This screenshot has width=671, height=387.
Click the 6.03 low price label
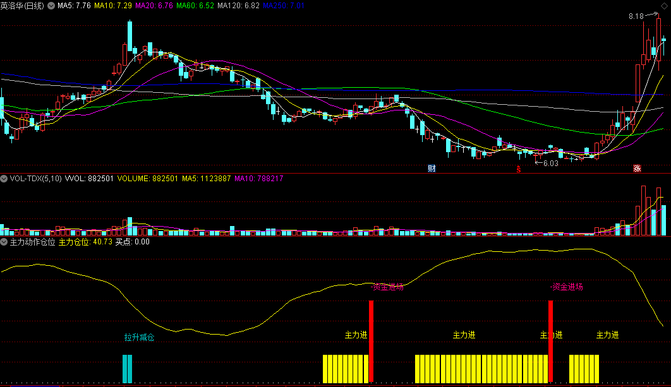551,164
